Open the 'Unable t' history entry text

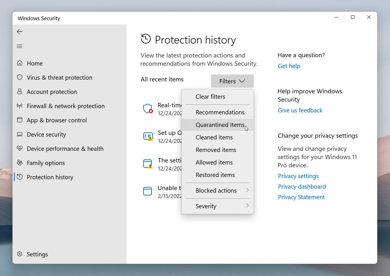pyautogui.click(x=170, y=188)
